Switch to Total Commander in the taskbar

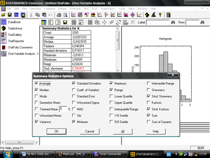pyautogui.click(x=109, y=154)
